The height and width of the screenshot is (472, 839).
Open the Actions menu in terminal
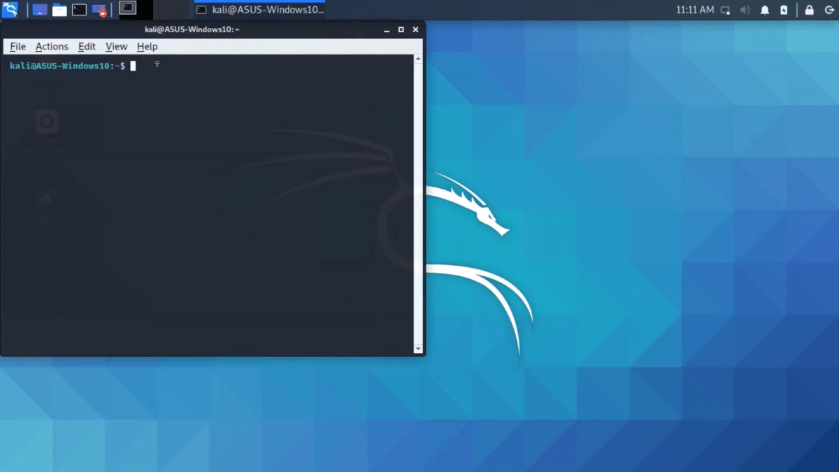pyautogui.click(x=52, y=46)
